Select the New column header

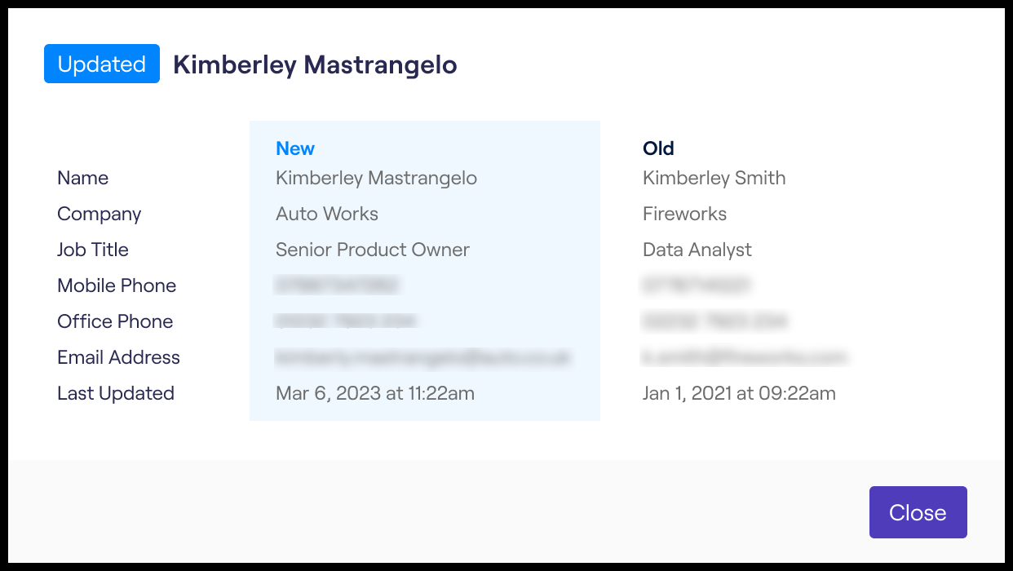(295, 148)
